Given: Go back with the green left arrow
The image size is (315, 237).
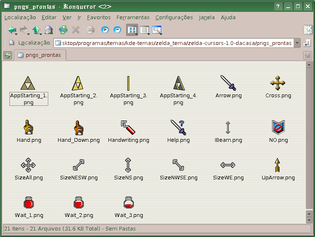Looking at the screenshot, I should tap(11, 30).
